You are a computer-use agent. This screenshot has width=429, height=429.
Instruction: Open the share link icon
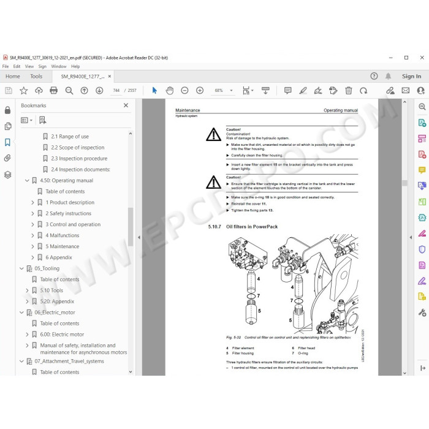pos(390,91)
